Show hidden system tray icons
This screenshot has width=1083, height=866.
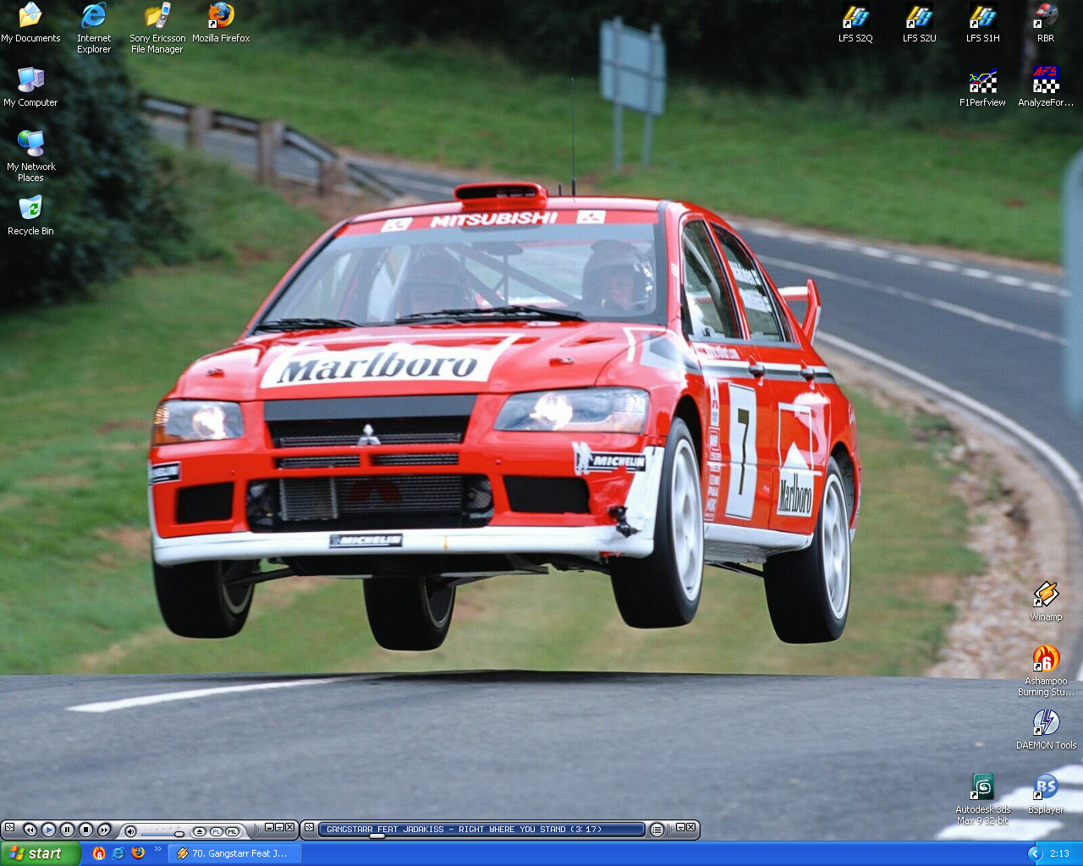coord(1034,853)
